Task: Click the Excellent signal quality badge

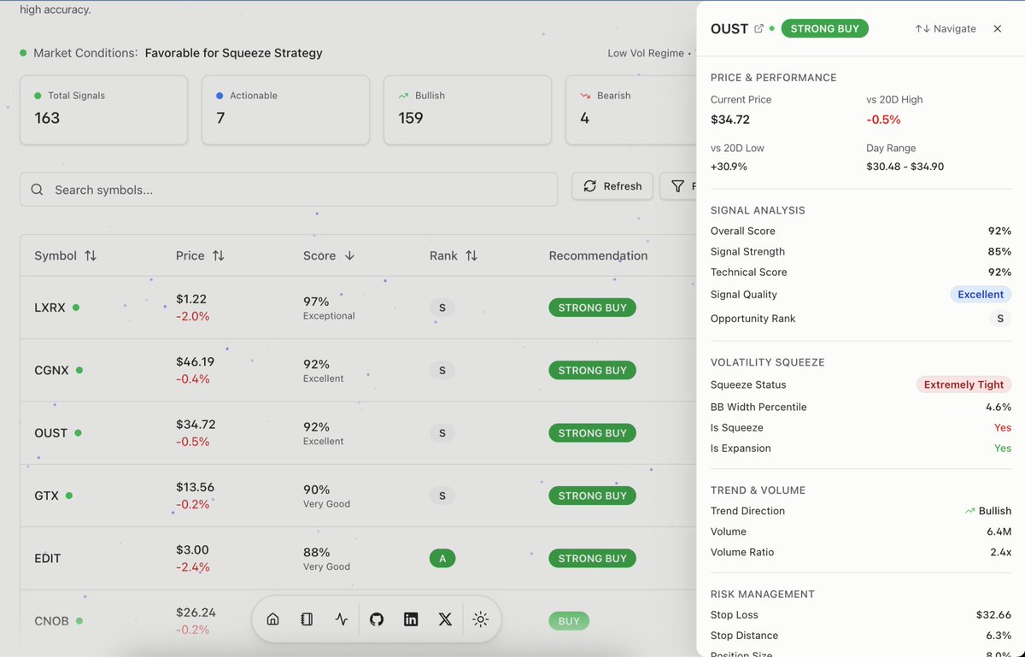Action: [x=981, y=294]
